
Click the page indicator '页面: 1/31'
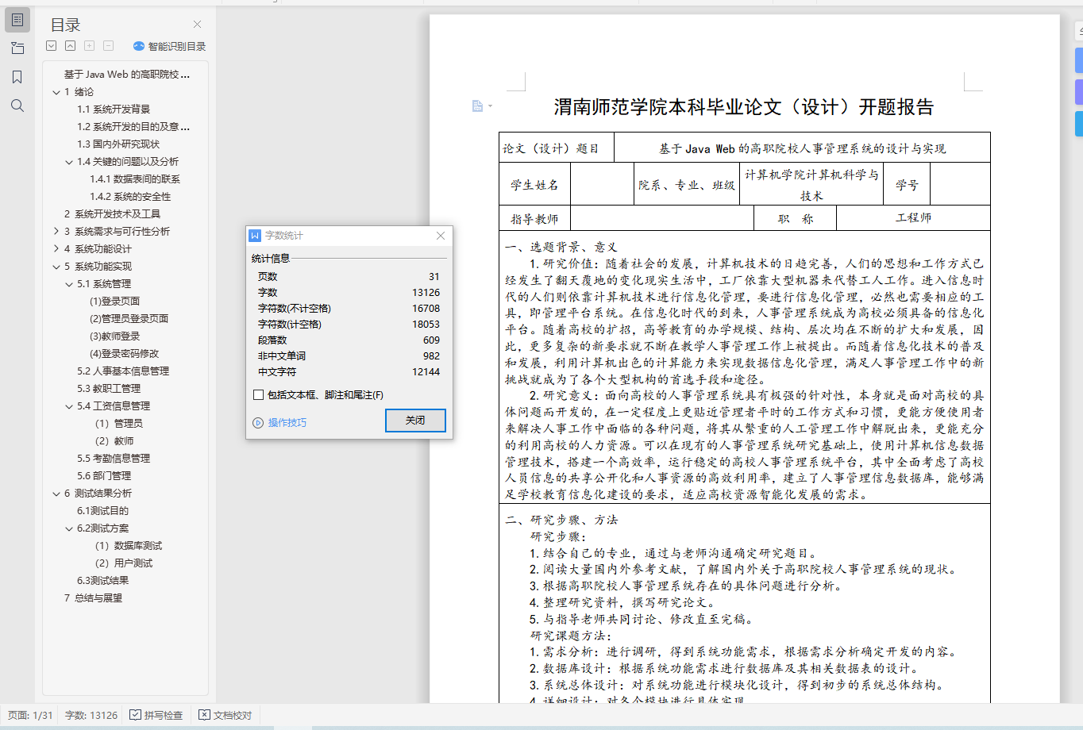[30, 715]
